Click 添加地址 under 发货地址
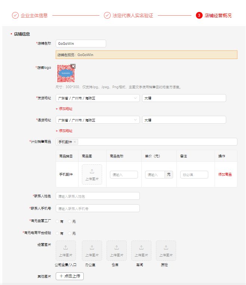Image resolution: width=246 pixels, height=285 pixels. pyautogui.click(x=64, y=109)
